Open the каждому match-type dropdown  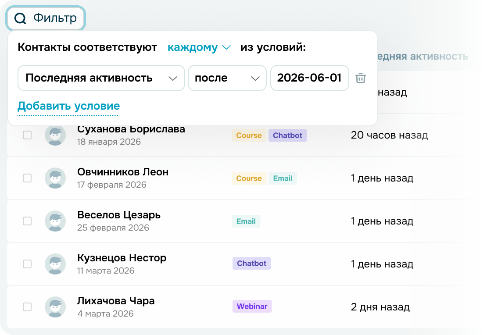(199, 47)
